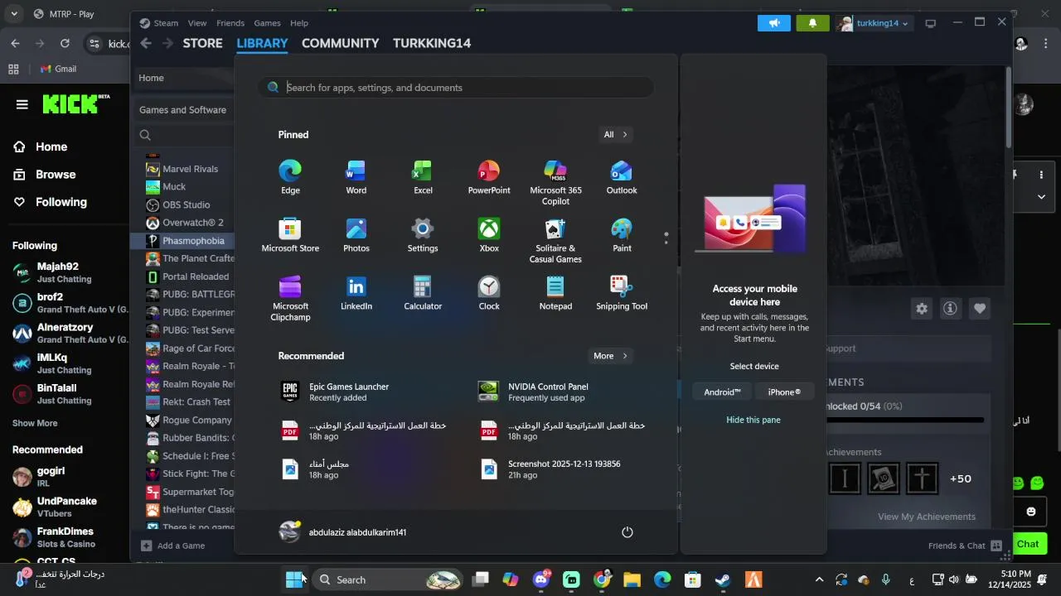
Task: Show Phasmophobia info icon in Steam
Action: [x=951, y=309]
